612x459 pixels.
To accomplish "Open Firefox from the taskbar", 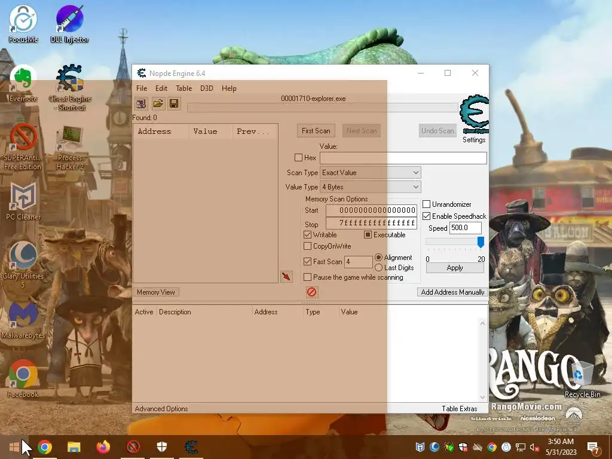I will 103,447.
